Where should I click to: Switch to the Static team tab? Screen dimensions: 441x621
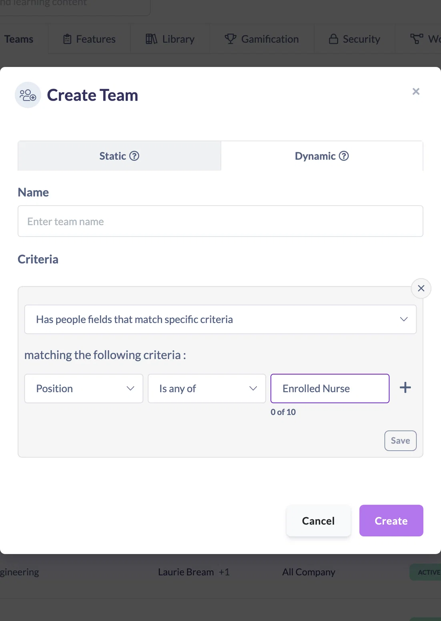(x=119, y=156)
